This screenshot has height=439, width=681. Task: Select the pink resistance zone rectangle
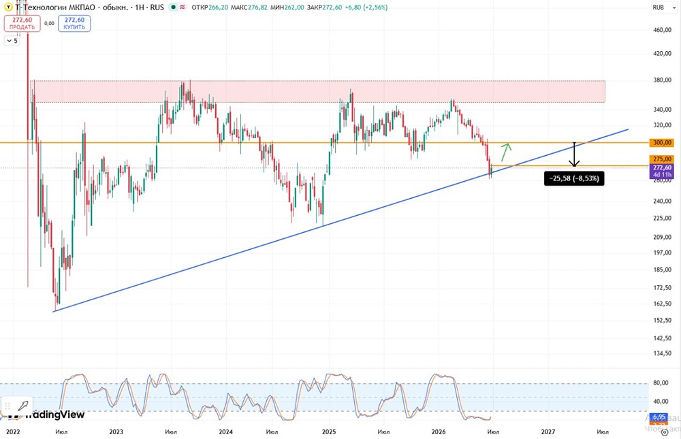[x=317, y=91]
